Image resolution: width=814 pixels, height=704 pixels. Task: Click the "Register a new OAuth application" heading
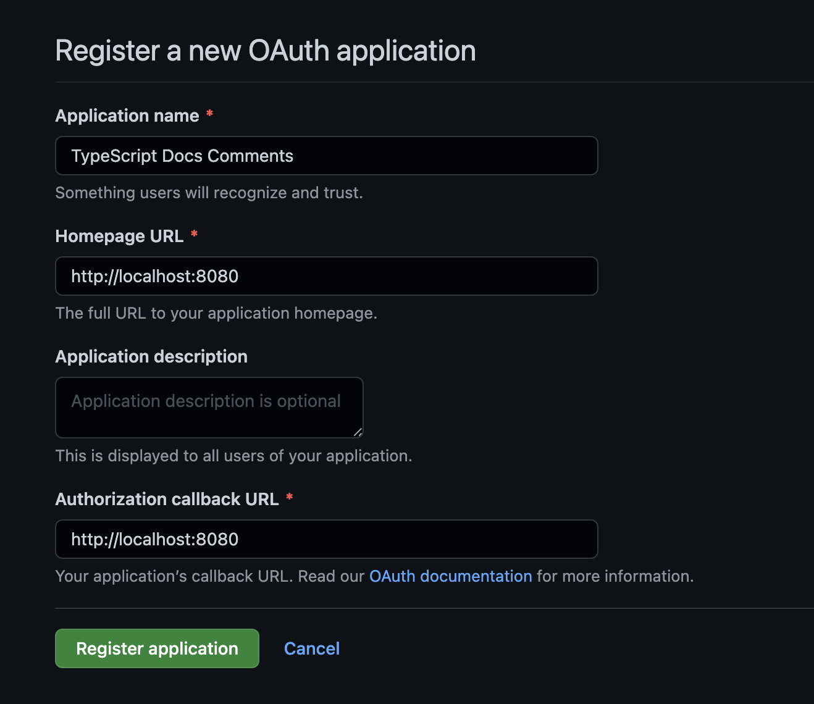[266, 51]
